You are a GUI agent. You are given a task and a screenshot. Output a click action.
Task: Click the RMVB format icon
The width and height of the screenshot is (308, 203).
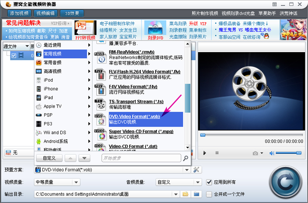tap(100, 57)
